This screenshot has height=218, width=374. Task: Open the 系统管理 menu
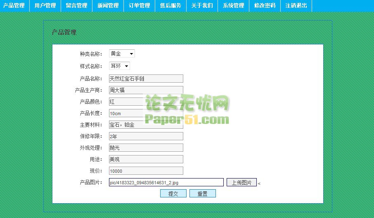coord(234,5)
